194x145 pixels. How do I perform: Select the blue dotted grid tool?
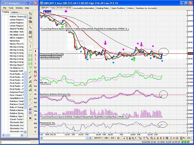click(30, 113)
